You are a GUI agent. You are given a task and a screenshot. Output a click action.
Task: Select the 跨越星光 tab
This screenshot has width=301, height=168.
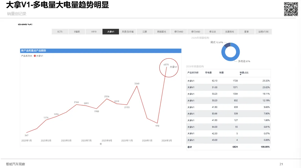(162, 31)
